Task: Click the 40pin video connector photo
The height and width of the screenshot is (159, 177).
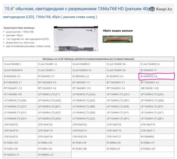Action: point(117,39)
